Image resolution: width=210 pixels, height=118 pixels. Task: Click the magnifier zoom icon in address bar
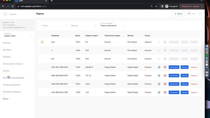point(152,6)
